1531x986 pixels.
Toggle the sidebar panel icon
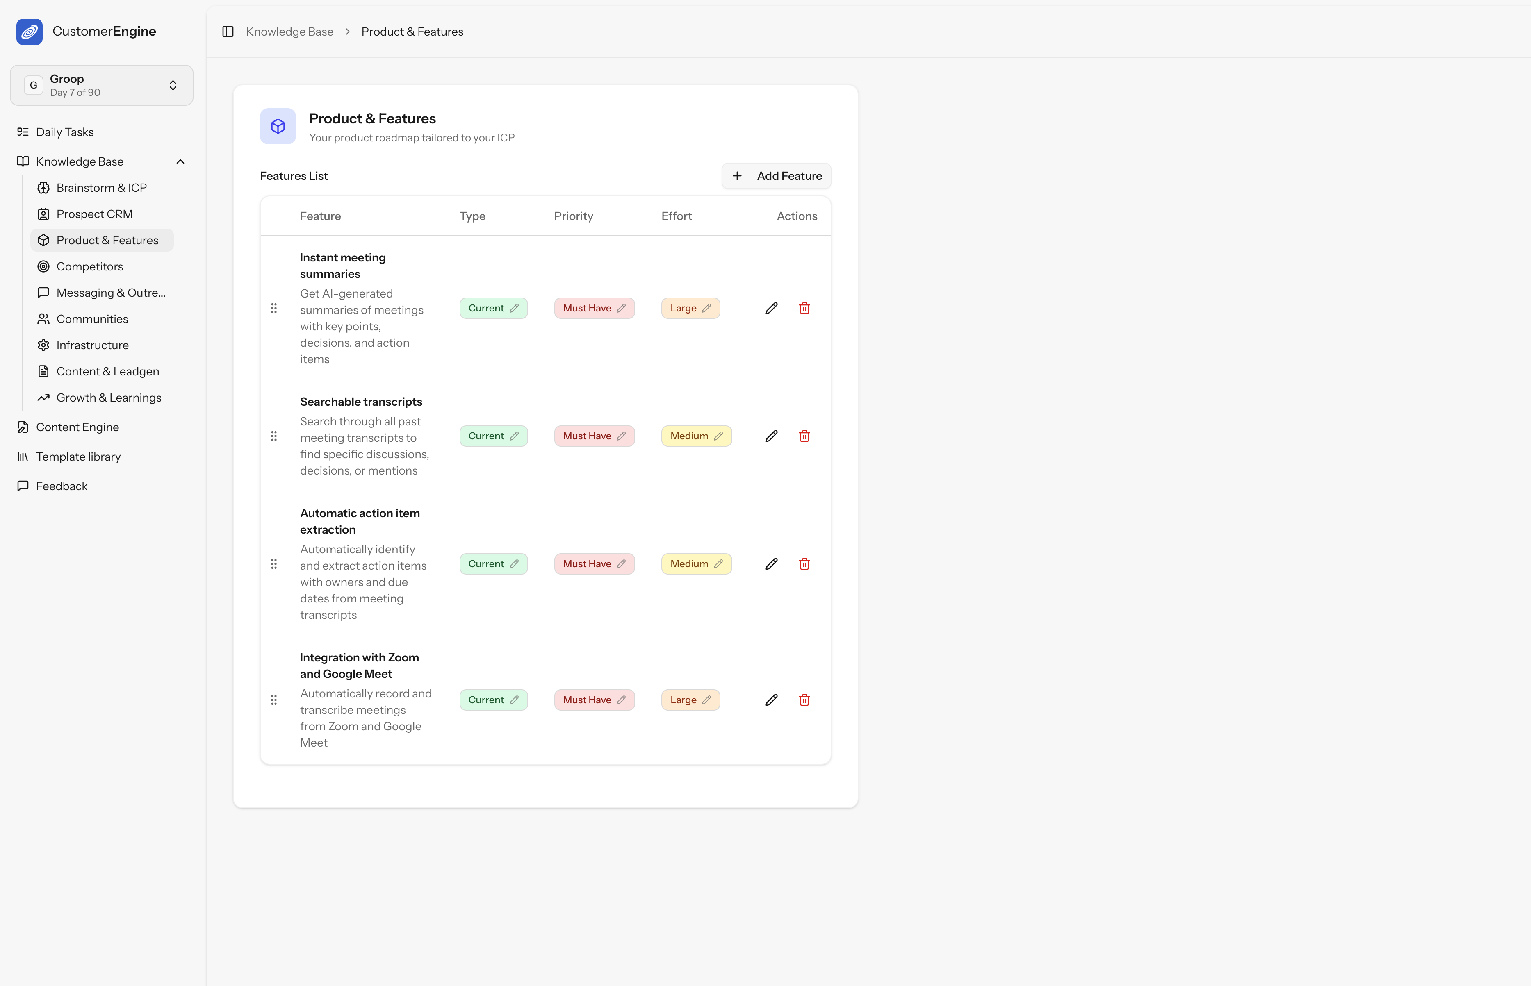coord(228,32)
